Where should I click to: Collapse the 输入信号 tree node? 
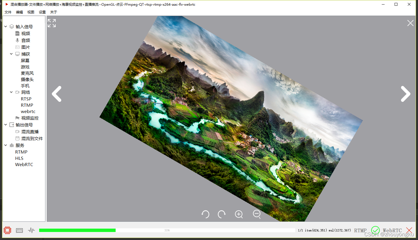tap(5, 27)
